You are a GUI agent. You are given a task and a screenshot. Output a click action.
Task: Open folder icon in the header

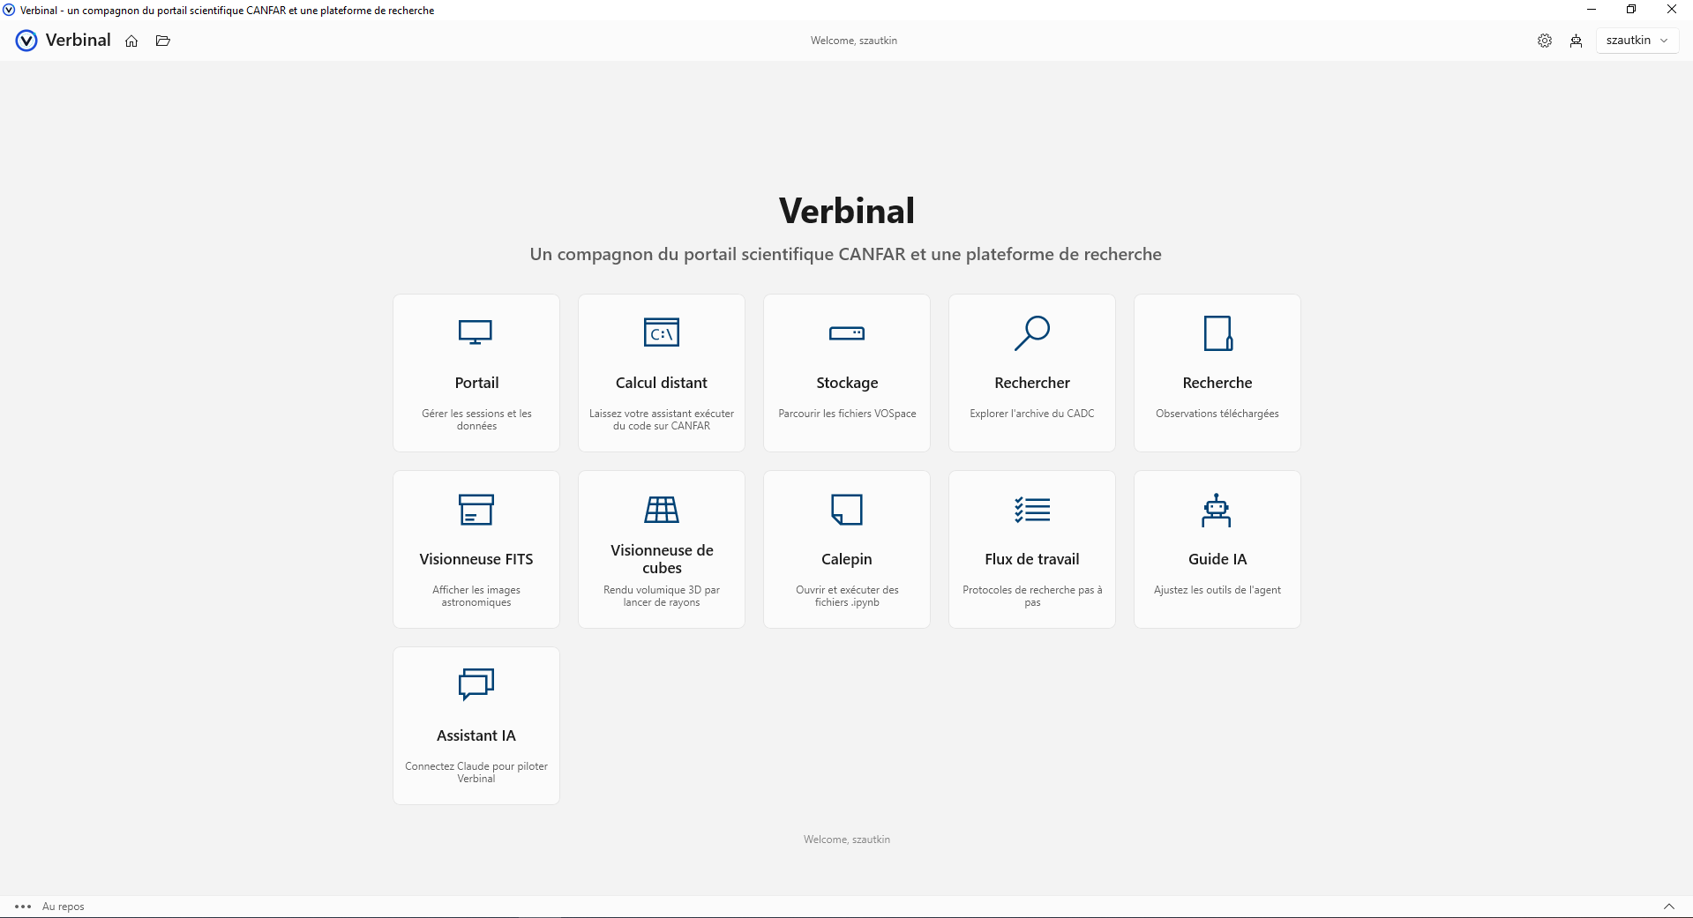click(163, 41)
